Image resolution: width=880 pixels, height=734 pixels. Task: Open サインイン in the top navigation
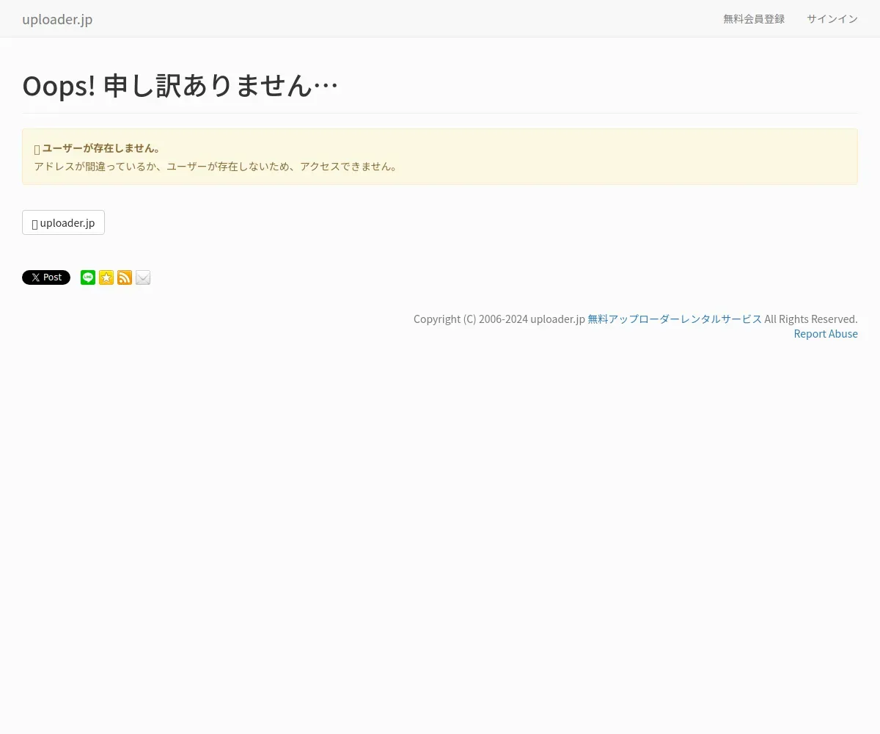[832, 19]
